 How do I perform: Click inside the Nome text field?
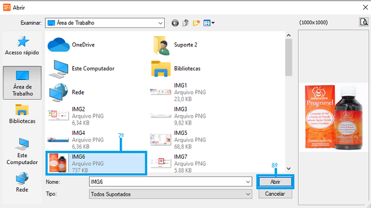click(x=167, y=182)
